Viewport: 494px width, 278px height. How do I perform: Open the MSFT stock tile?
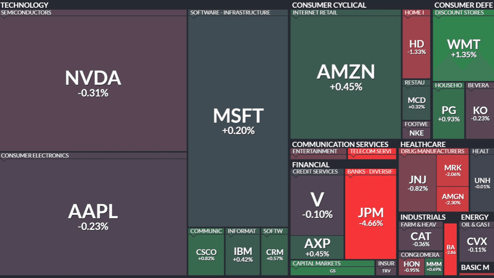[238, 120]
